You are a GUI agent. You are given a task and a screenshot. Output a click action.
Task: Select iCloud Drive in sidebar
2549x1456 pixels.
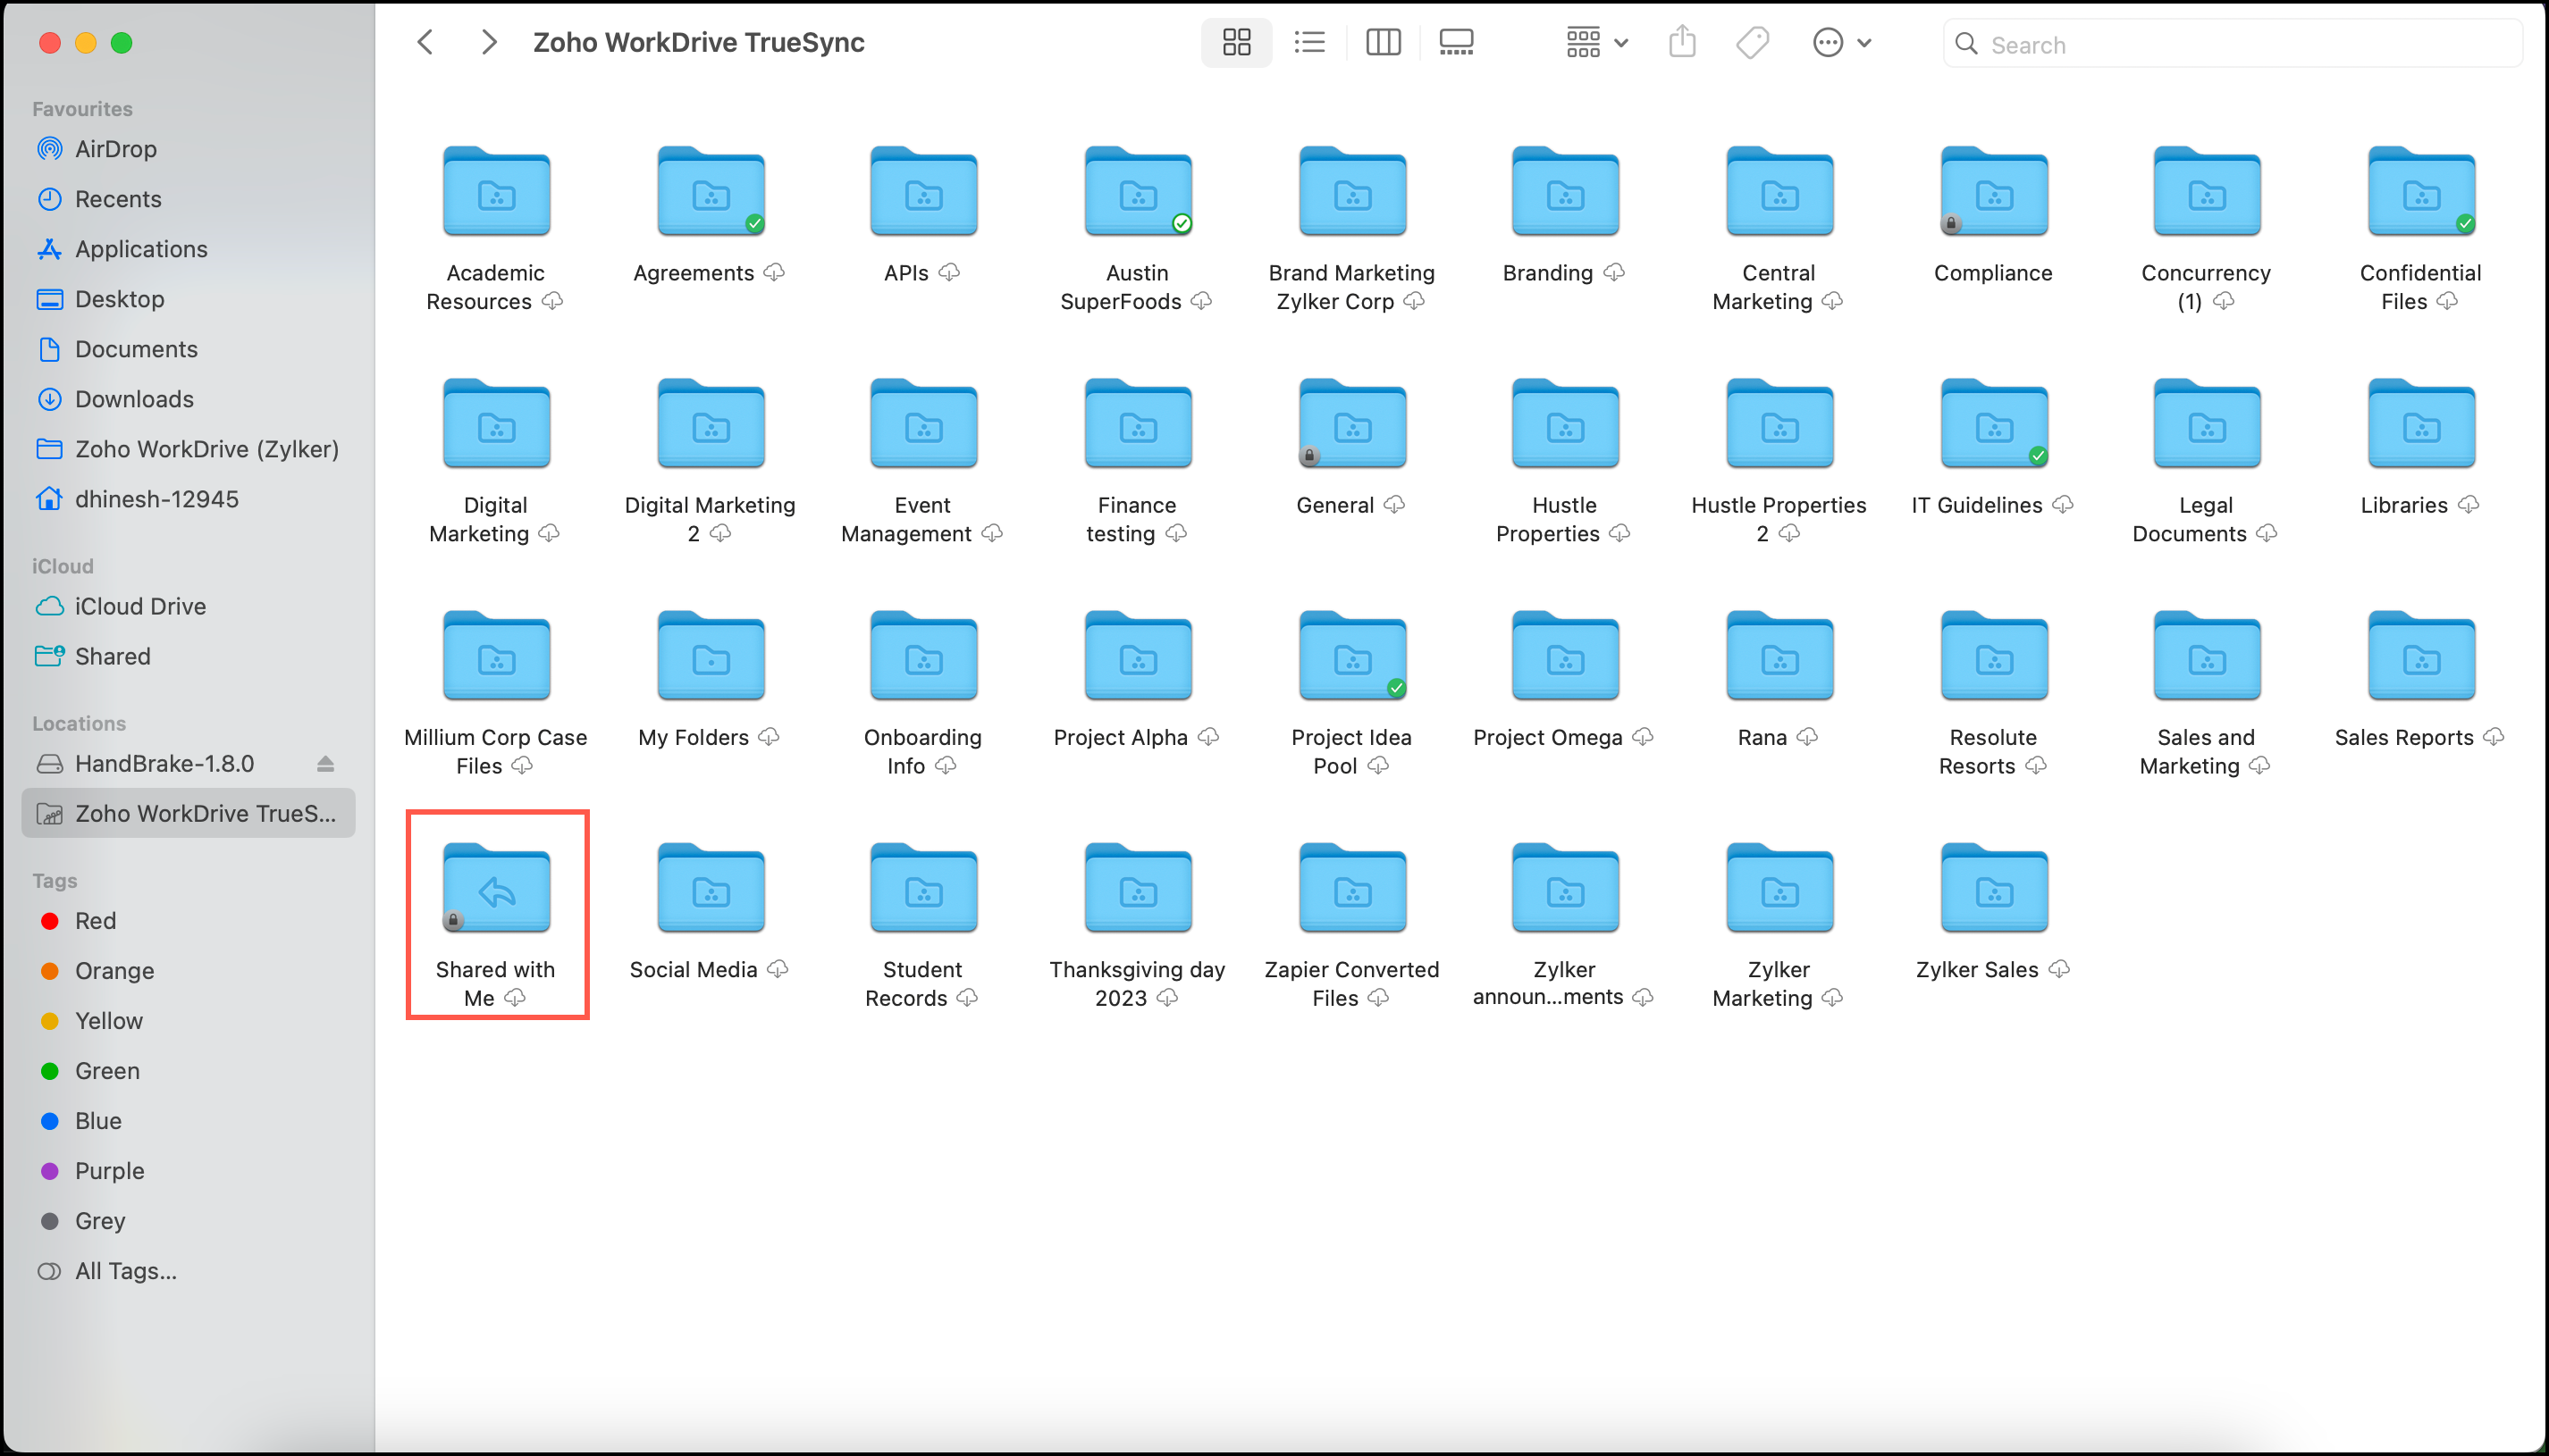140,606
